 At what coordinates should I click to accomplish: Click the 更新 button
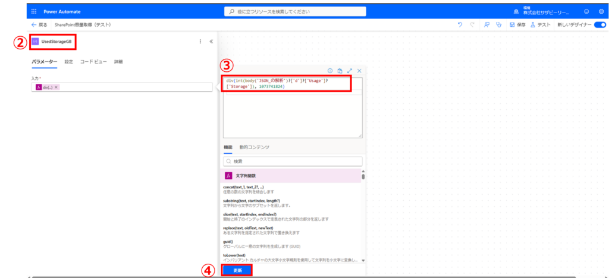(x=237, y=270)
